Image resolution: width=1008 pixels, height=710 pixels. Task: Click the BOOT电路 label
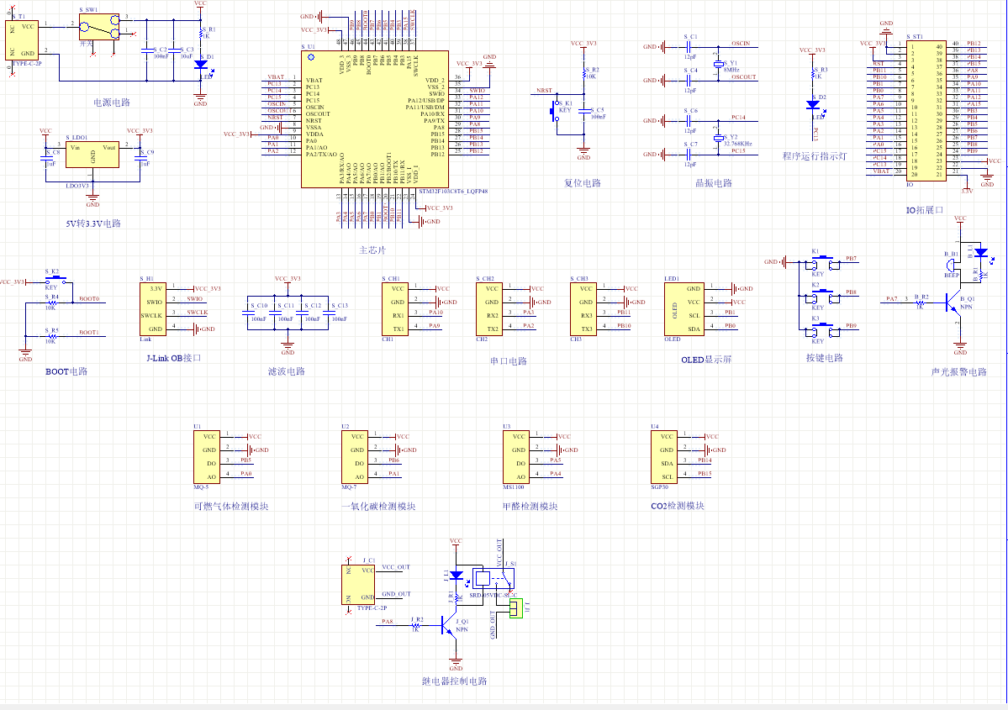(x=66, y=371)
